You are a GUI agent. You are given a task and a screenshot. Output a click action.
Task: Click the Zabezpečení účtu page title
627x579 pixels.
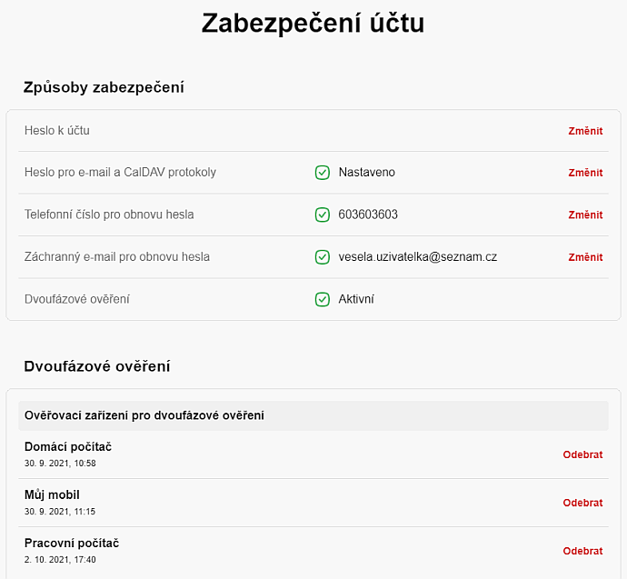[x=313, y=23]
